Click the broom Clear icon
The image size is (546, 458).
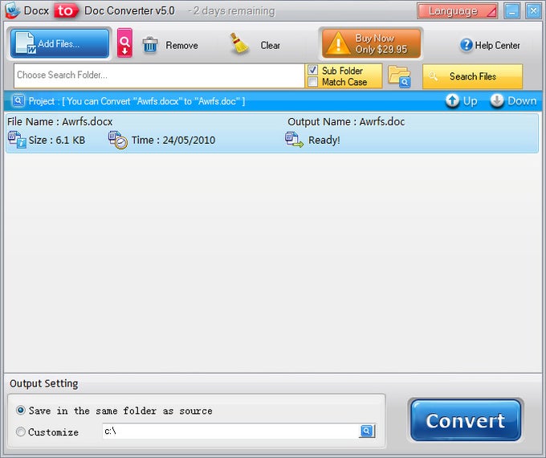(239, 44)
